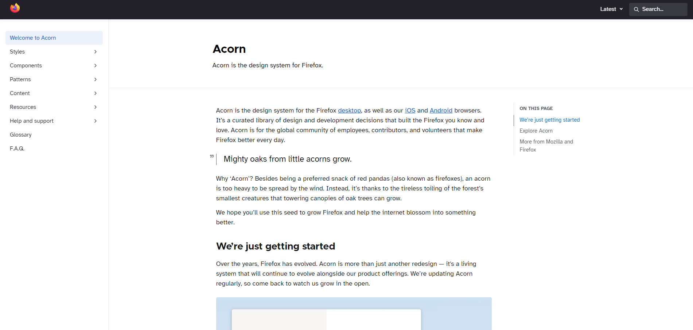Follow the iOS hyperlink
693x330 pixels.
pos(410,110)
